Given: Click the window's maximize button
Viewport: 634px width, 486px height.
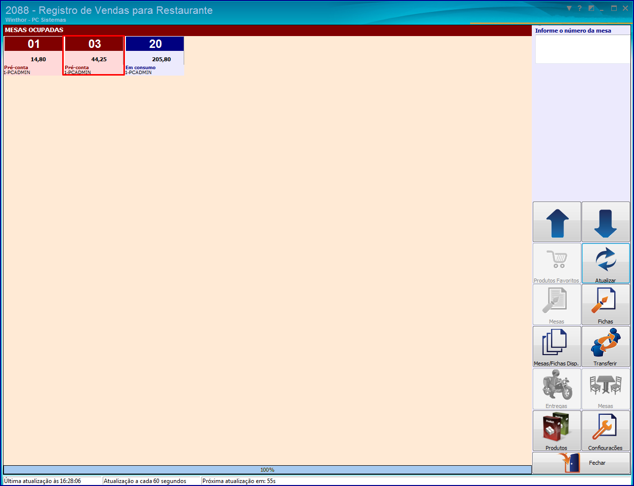Looking at the screenshot, I should click(x=614, y=8).
